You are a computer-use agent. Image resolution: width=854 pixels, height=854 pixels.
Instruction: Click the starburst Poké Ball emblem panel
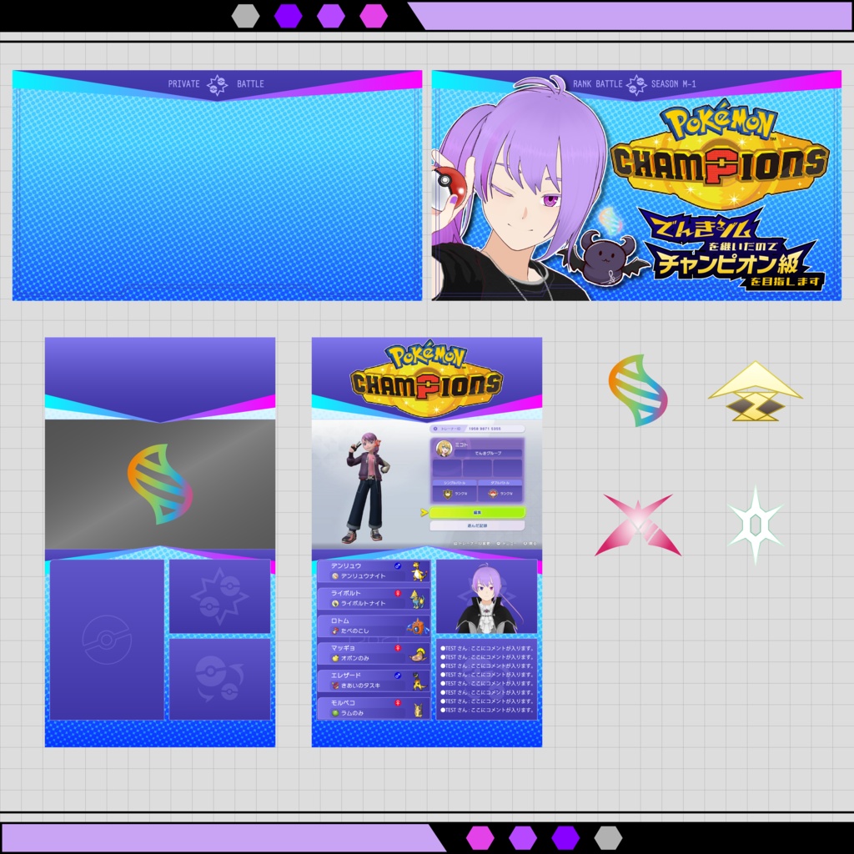click(x=219, y=596)
